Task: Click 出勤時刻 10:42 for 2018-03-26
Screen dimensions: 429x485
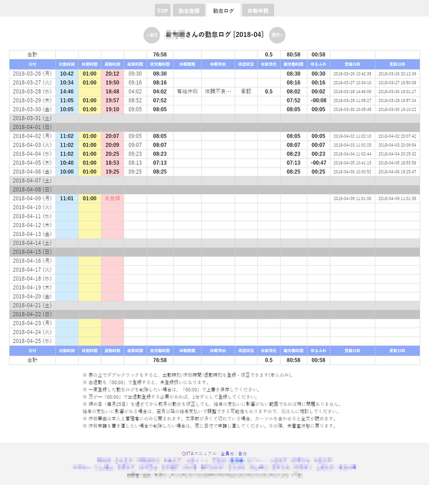Action: pos(67,74)
